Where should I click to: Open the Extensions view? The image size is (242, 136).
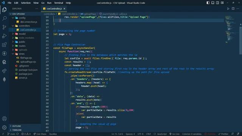click(4, 45)
